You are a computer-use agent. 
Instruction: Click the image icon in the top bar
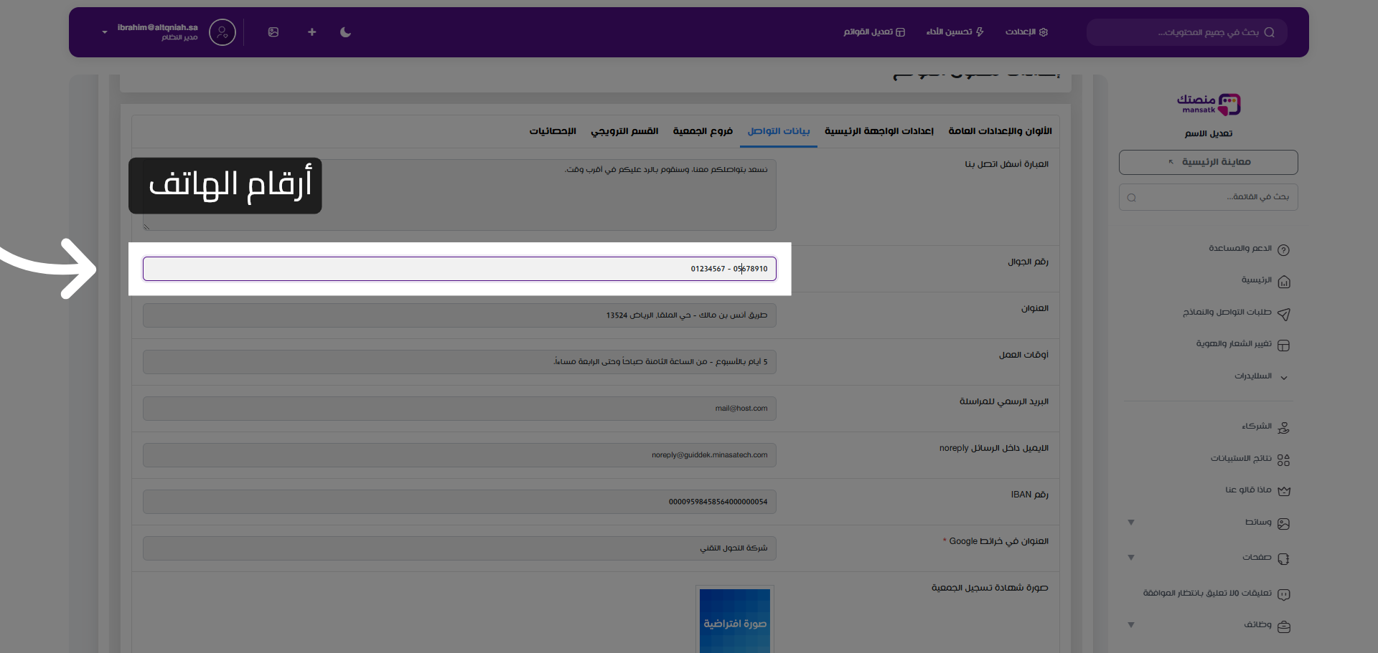coord(273,32)
